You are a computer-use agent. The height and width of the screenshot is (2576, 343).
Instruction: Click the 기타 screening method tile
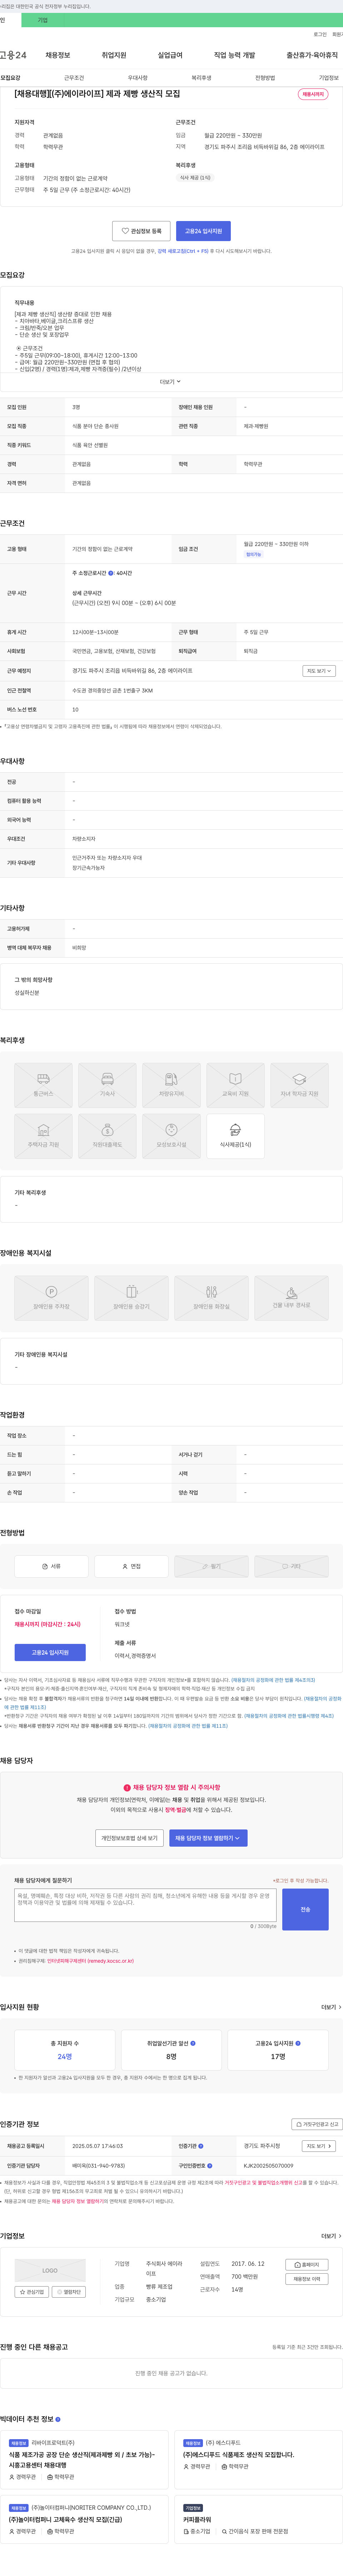(291, 1566)
